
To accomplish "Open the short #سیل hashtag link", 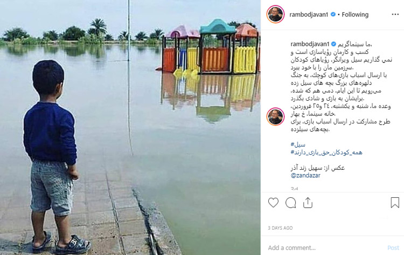I will click(298, 144).
